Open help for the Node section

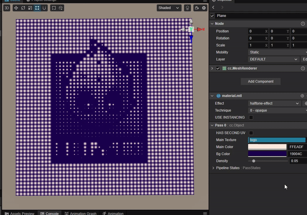coord(303,24)
